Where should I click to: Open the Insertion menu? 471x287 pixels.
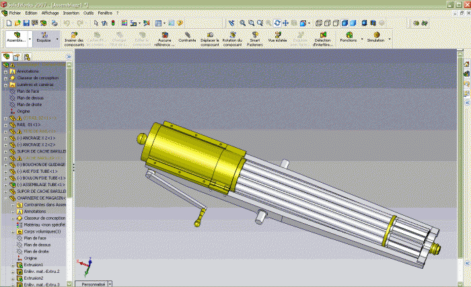[x=71, y=13]
